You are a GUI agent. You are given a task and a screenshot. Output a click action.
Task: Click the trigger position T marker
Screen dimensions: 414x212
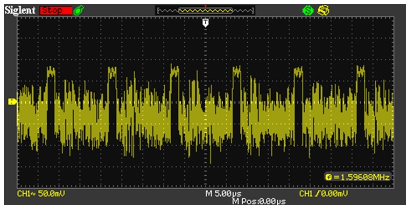[205, 23]
